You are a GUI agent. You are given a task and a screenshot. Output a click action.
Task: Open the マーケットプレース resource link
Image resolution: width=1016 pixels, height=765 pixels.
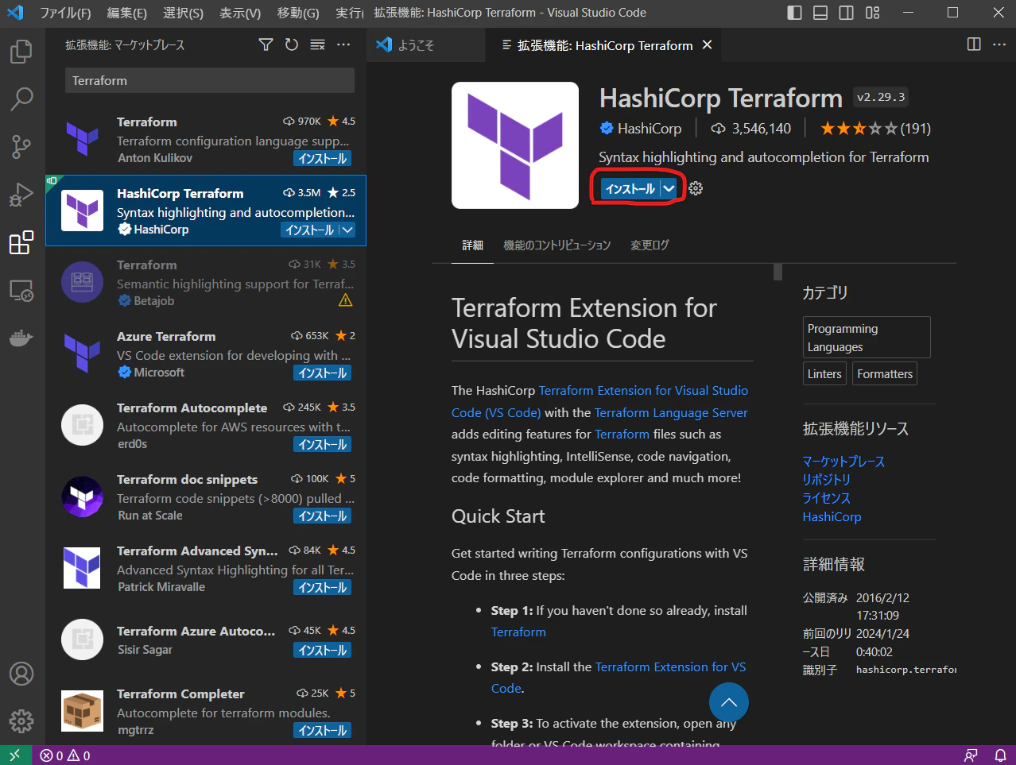[x=843, y=462]
